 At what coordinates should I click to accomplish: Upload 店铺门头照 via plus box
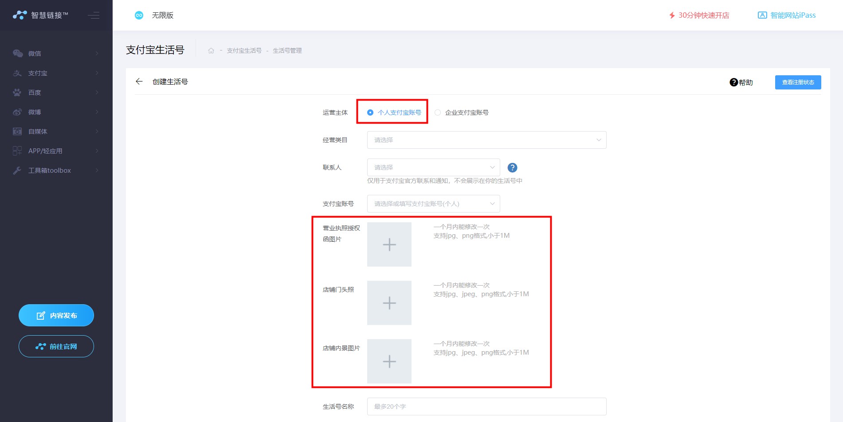(x=389, y=303)
